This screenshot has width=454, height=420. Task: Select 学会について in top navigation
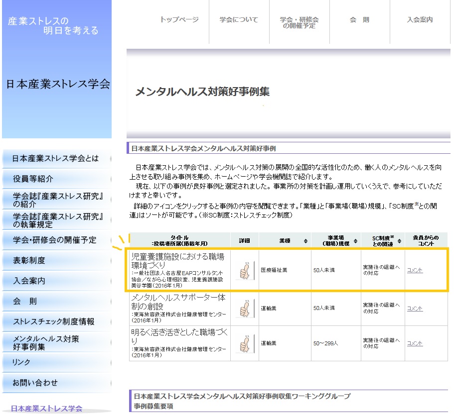[239, 20]
